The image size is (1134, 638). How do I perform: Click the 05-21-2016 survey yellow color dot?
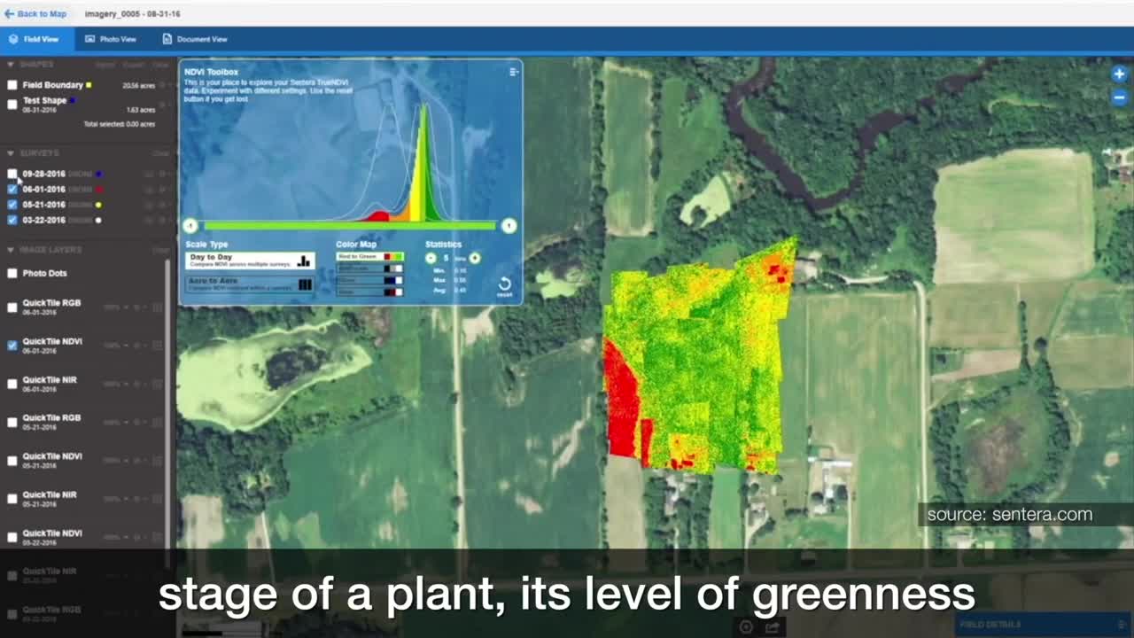[98, 205]
